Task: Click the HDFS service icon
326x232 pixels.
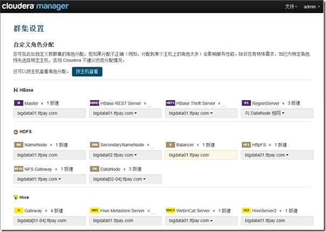Action: 16,132
